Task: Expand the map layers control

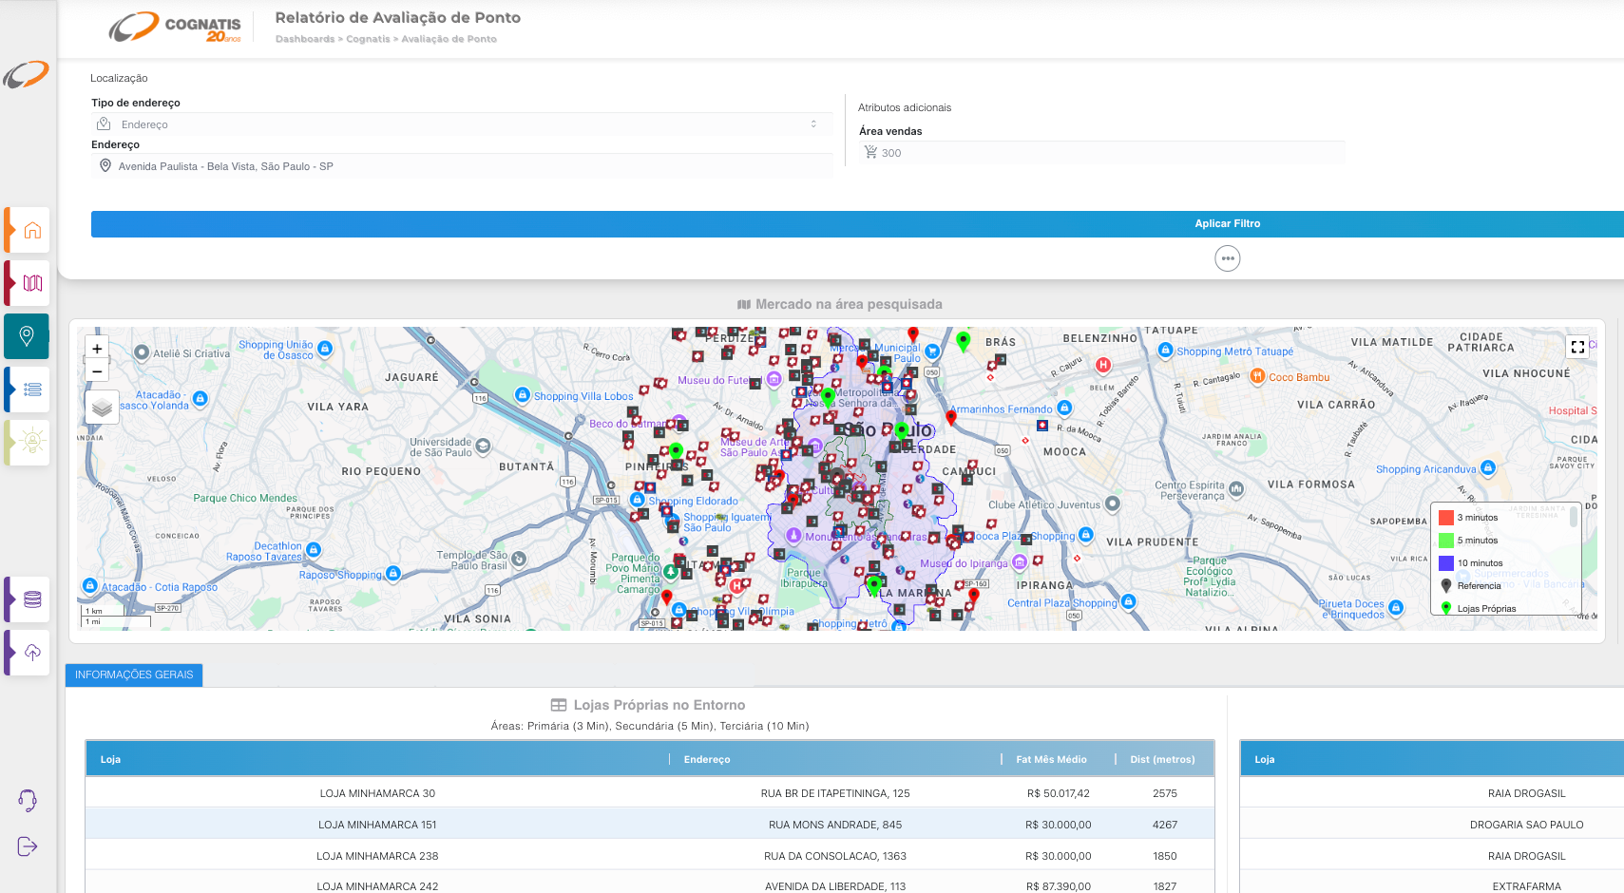Action: coord(103,408)
